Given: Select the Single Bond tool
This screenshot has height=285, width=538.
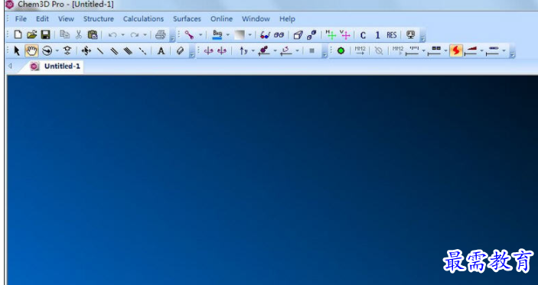Looking at the screenshot, I should 100,51.
